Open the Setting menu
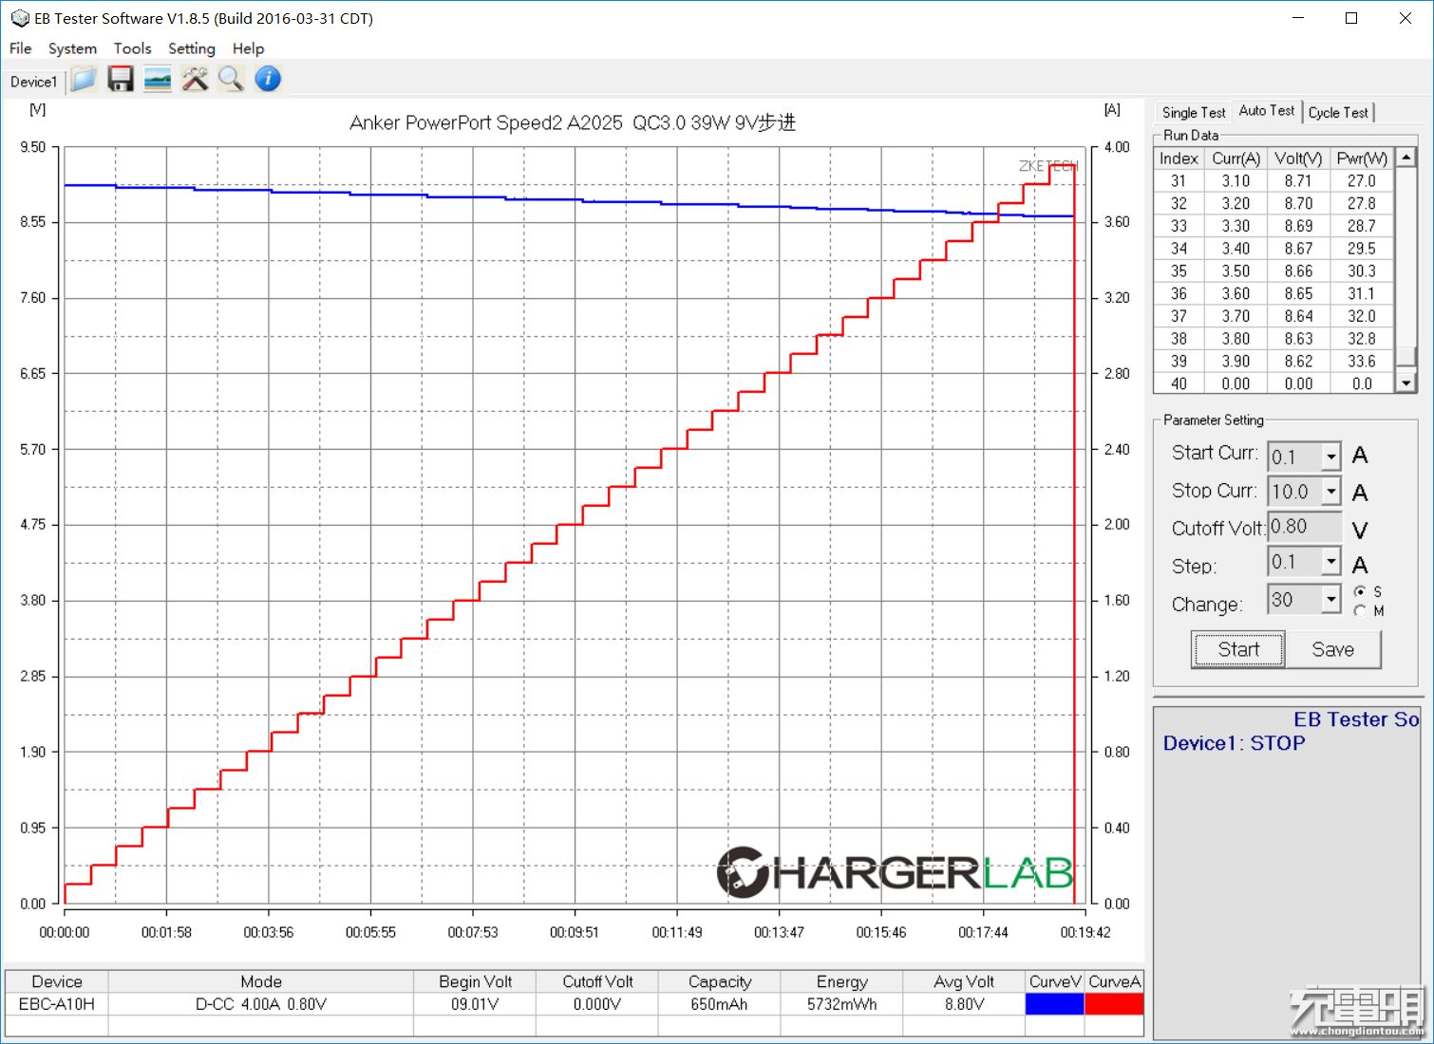Screen dimensions: 1434x1044 click(191, 48)
